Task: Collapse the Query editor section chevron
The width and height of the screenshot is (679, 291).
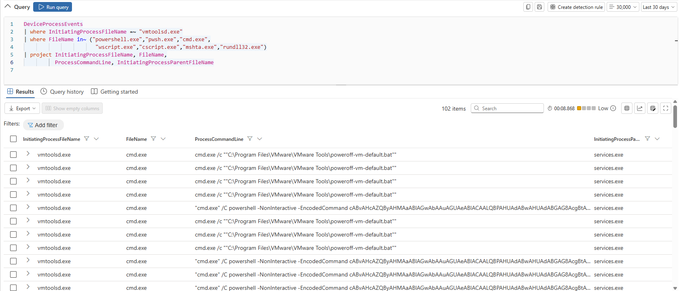Action: tap(8, 6)
